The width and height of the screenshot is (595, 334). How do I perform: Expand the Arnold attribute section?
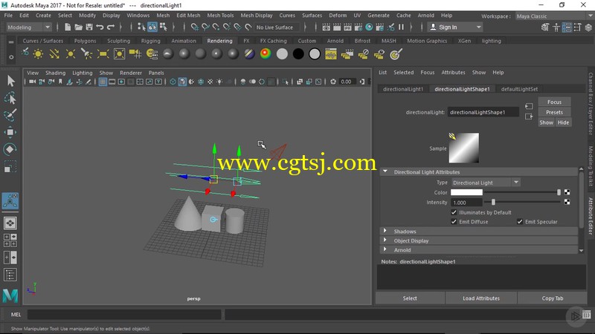click(385, 249)
